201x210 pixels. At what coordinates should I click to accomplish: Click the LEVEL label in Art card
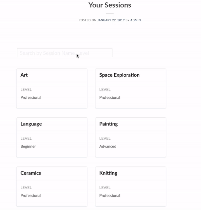(26, 90)
